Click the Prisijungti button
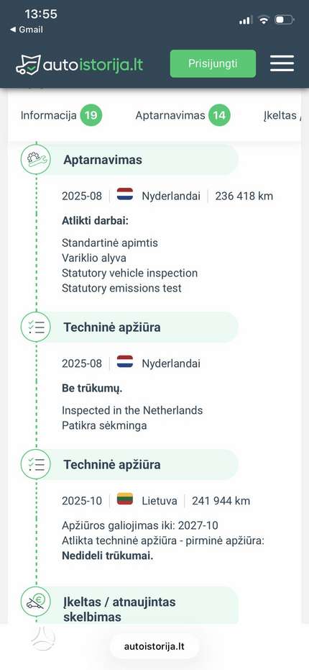The image size is (309, 670). pyautogui.click(x=213, y=63)
